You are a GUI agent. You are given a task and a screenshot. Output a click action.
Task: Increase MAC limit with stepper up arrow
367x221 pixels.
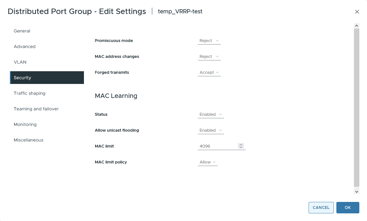(241, 144)
